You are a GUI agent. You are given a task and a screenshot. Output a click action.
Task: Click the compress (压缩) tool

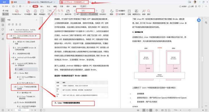pyautogui.click(x=129, y=12)
